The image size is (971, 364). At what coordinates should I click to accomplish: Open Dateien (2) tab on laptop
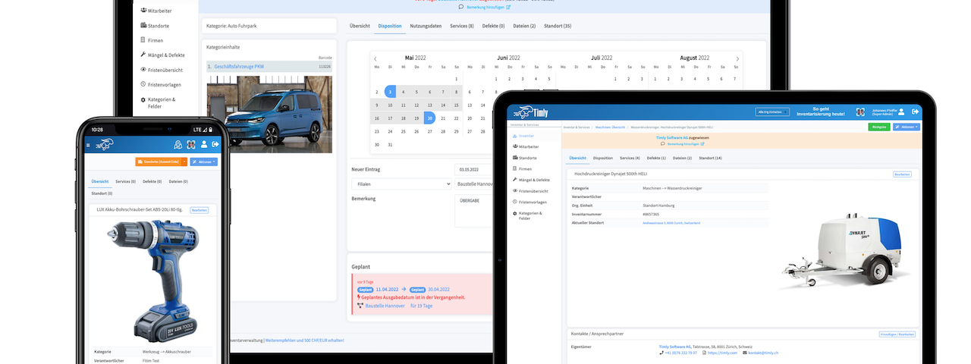tap(524, 26)
